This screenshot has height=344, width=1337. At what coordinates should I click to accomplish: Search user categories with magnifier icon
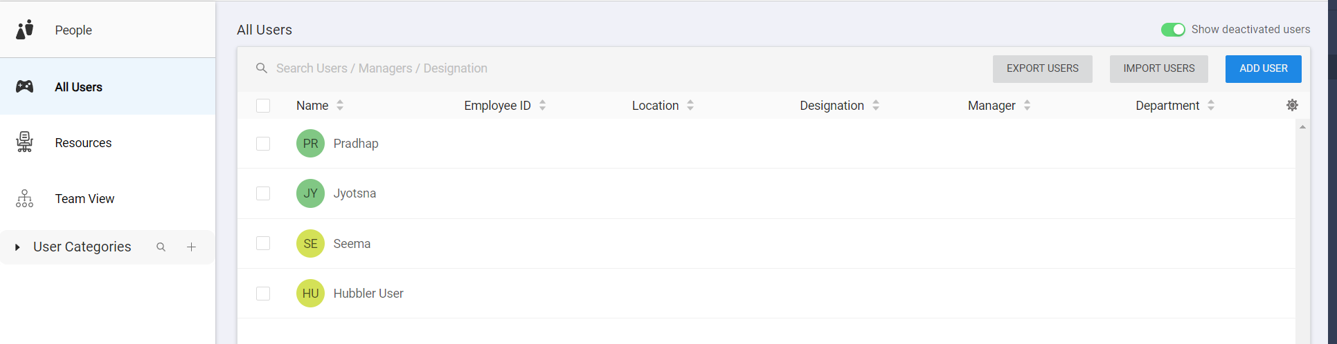point(161,247)
